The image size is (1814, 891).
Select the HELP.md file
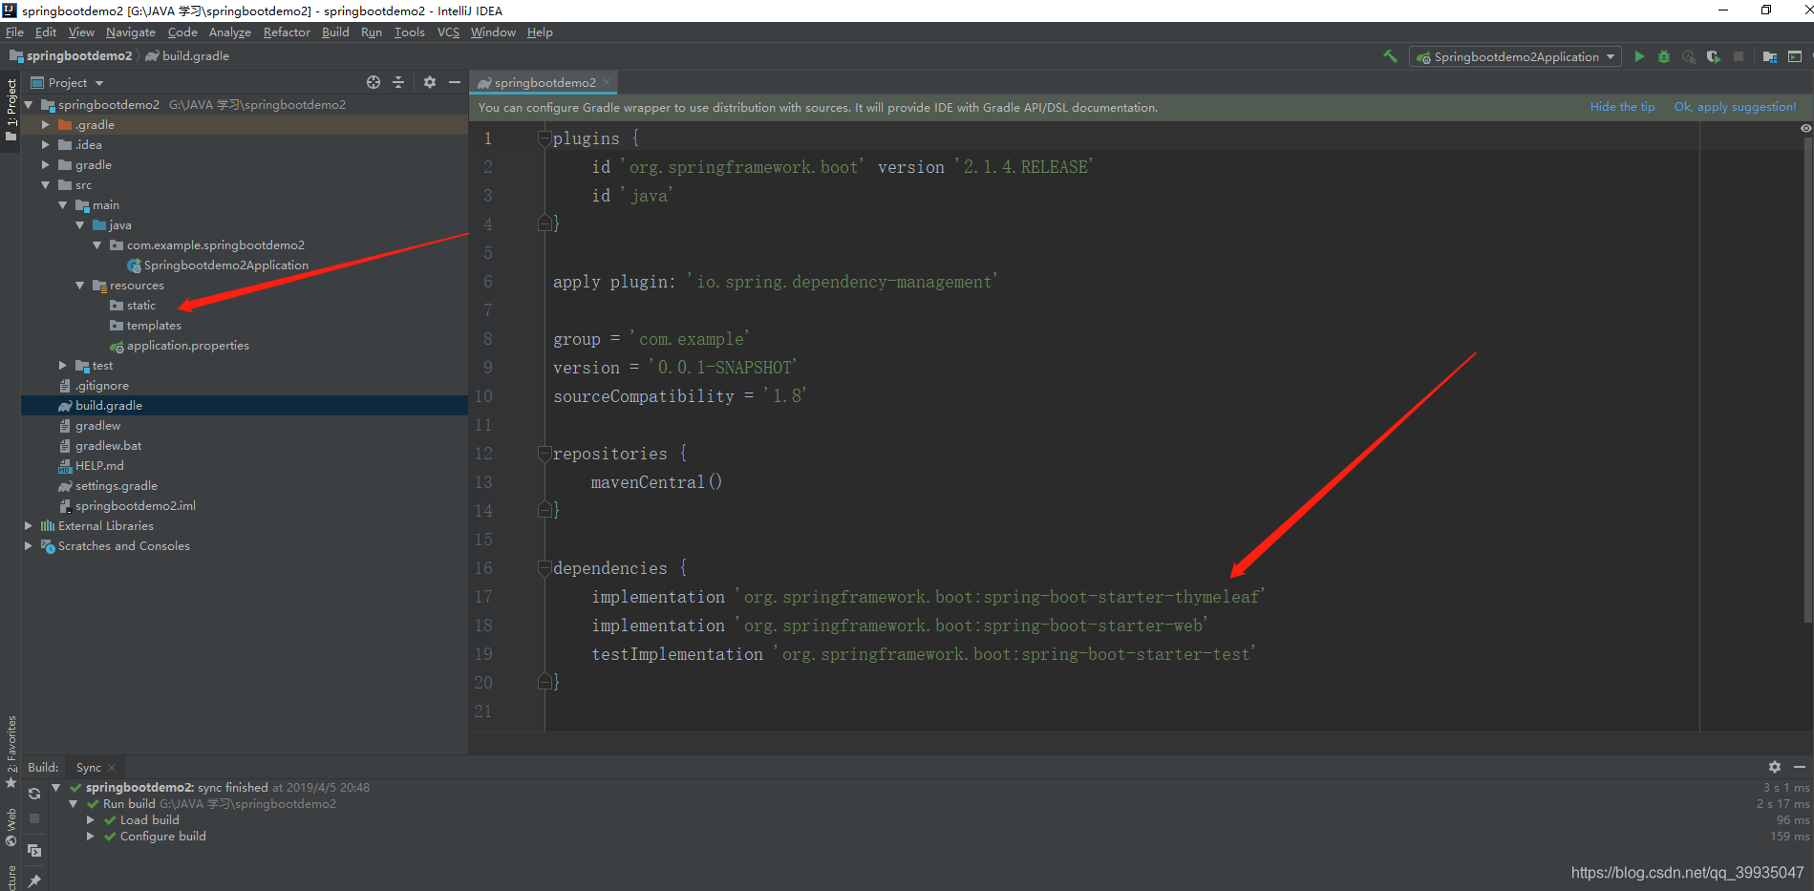pyautogui.click(x=91, y=466)
